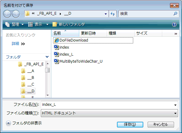Viewport: 182px width, 133px height.
Task: Click the Forward navigation arrow button
Action: pyautogui.click(x=16, y=14)
